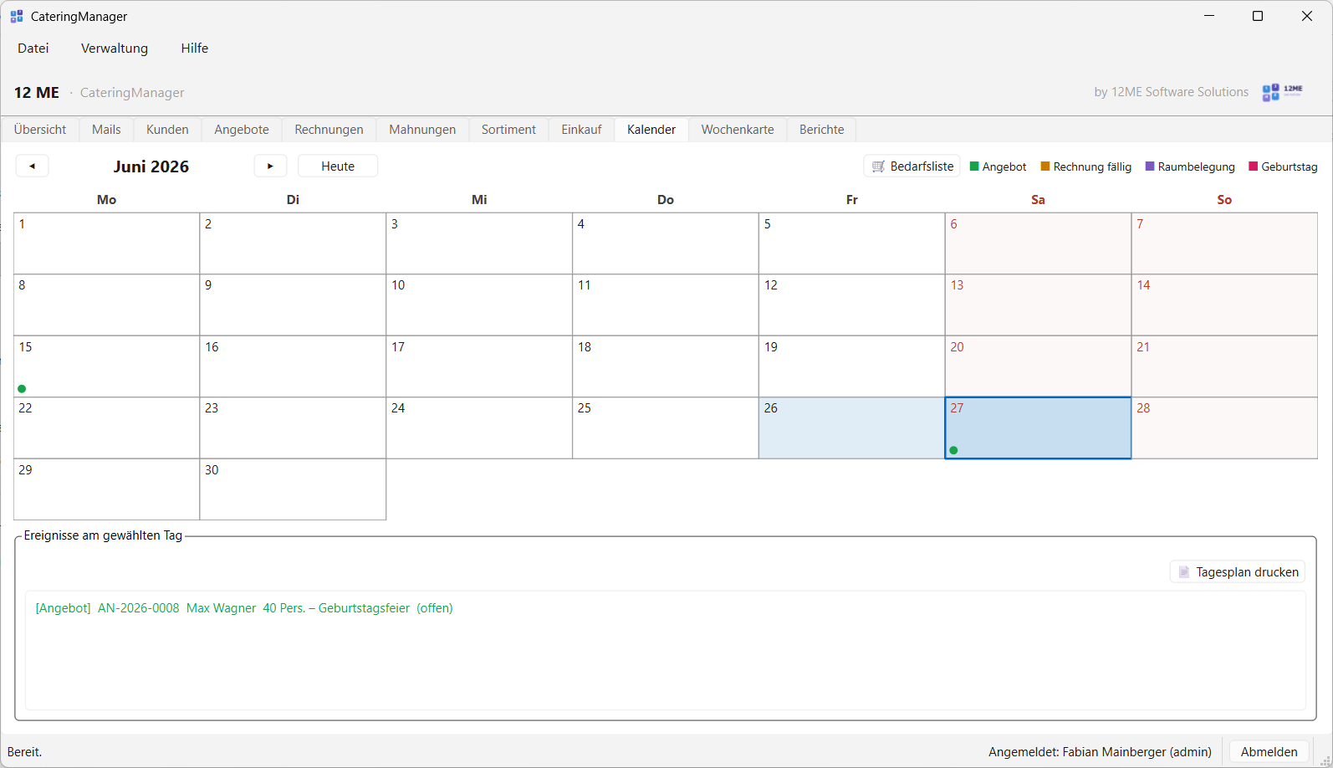Select June 22 in the calendar
Viewport: 1333px width, 768px height.
[x=107, y=428]
